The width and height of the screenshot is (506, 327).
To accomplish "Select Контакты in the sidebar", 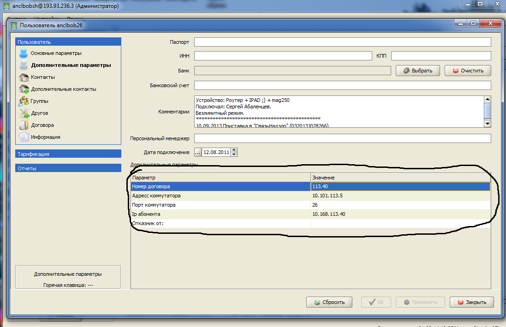I will point(42,77).
